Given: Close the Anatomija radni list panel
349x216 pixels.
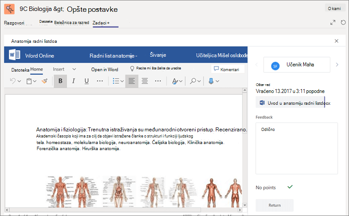Looking at the screenshot, I should coord(336,41).
